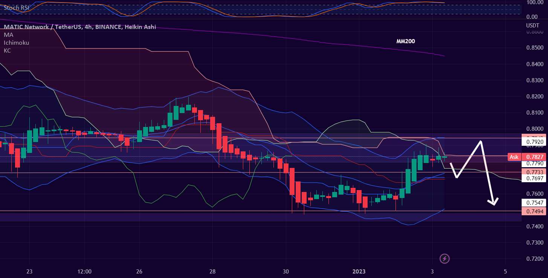
Task: Click the 0.7790 price label
Action: 533,163
